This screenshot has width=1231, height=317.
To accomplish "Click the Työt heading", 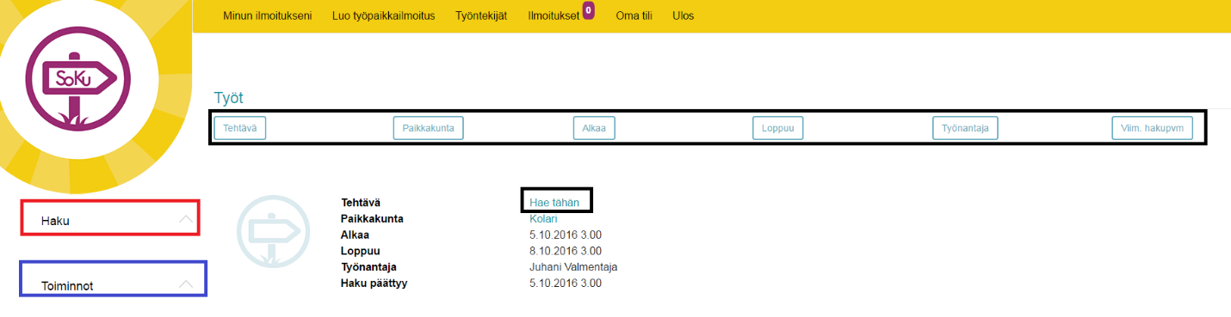I will (229, 98).
